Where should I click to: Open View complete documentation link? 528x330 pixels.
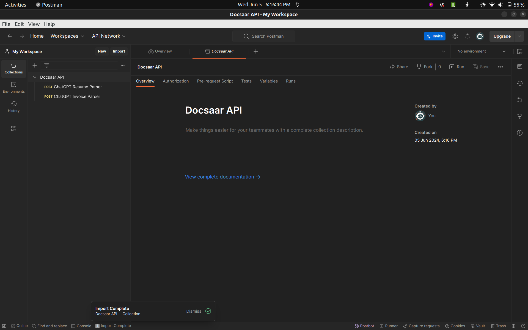[222, 177]
